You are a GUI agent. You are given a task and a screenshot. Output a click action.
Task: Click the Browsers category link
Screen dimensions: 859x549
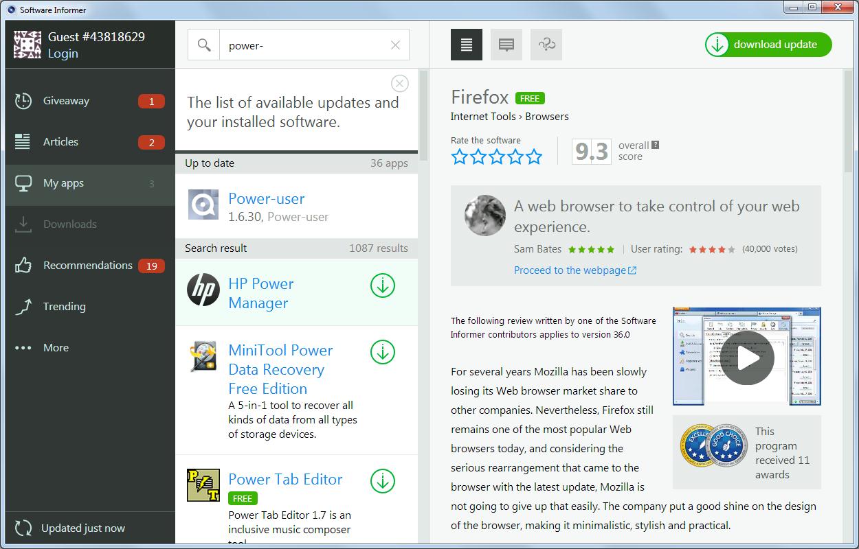pos(547,116)
